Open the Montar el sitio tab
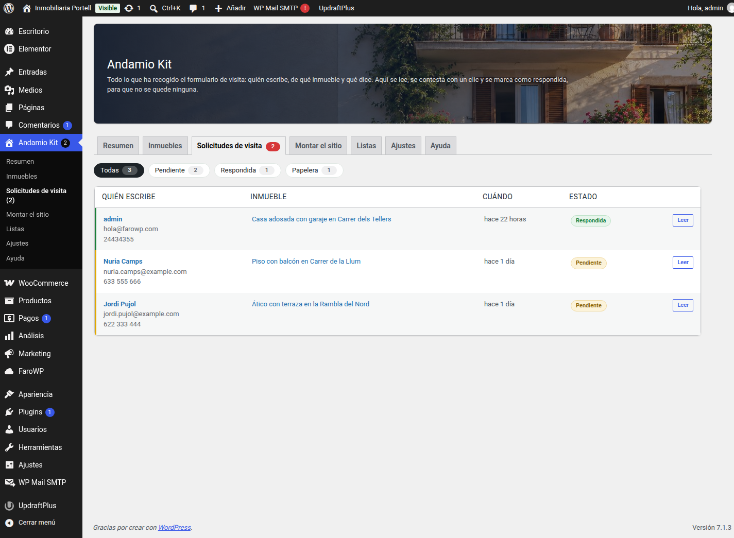Image resolution: width=734 pixels, height=538 pixels. [318, 146]
